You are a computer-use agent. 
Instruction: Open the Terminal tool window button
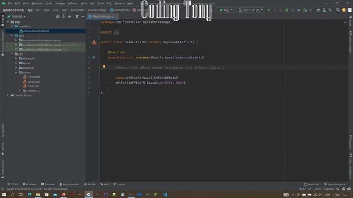48,184
